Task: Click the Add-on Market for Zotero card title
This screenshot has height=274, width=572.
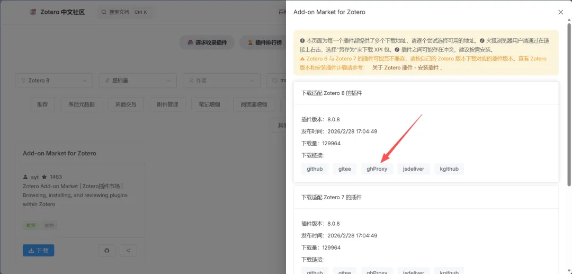Action: [59, 153]
